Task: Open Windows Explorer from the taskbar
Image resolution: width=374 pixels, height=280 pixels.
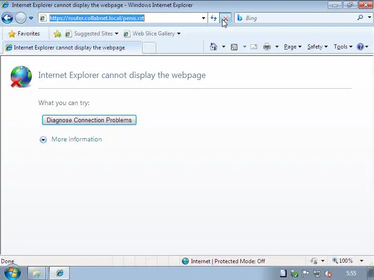Action: [37, 273]
